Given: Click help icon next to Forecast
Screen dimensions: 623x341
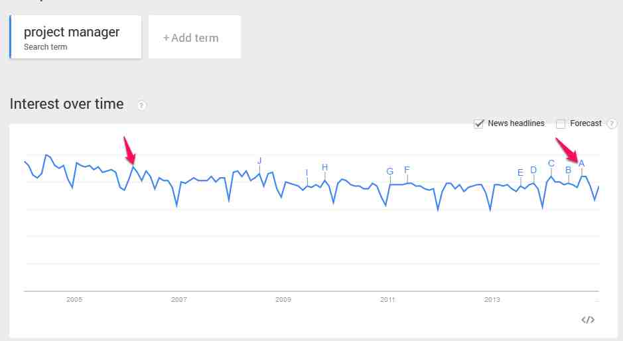Looking at the screenshot, I should [612, 123].
